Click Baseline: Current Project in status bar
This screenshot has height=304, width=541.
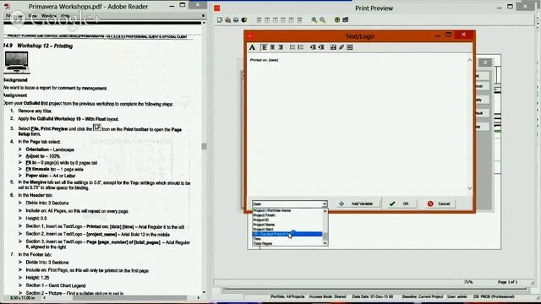[x=423, y=296]
